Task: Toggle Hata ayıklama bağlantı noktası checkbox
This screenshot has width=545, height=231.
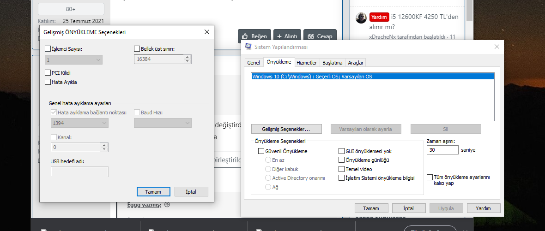Action: click(x=54, y=113)
